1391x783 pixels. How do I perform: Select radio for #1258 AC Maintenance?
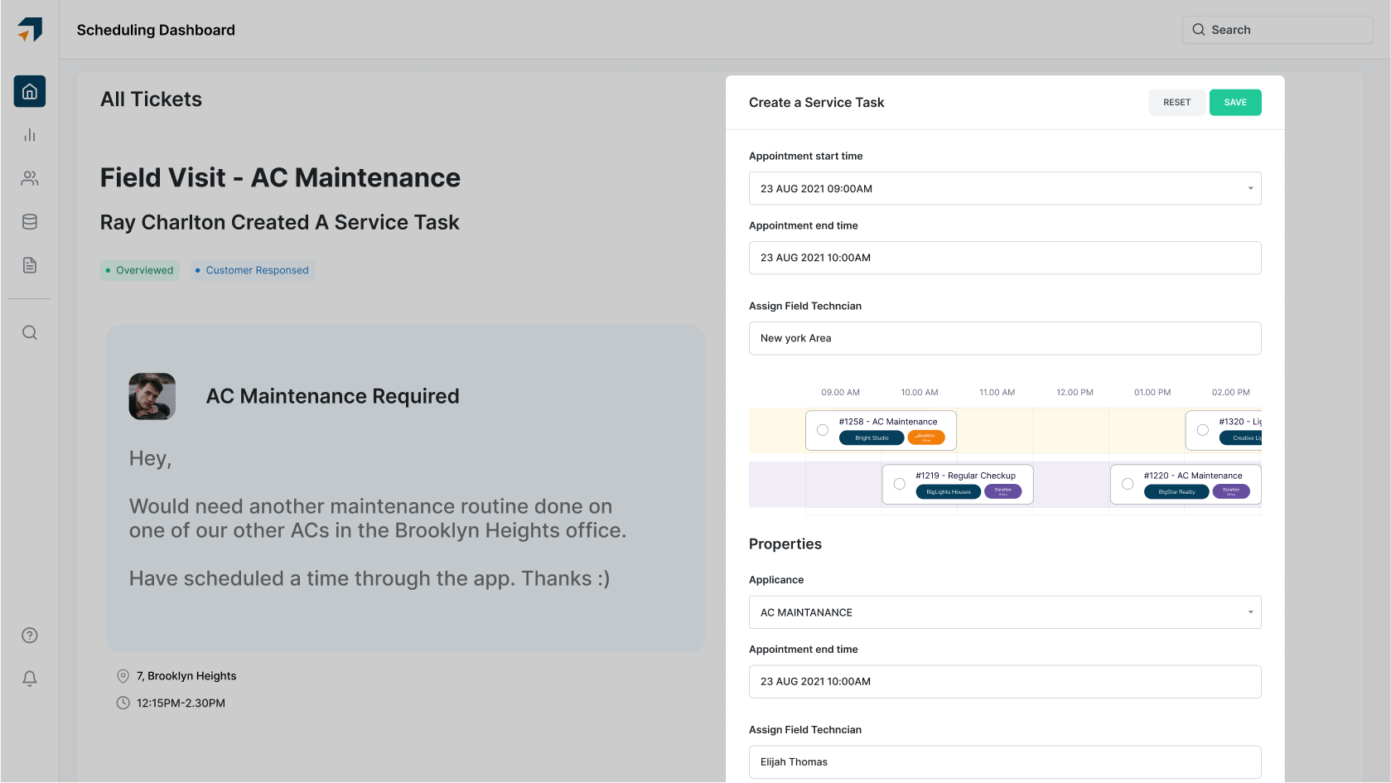point(823,430)
